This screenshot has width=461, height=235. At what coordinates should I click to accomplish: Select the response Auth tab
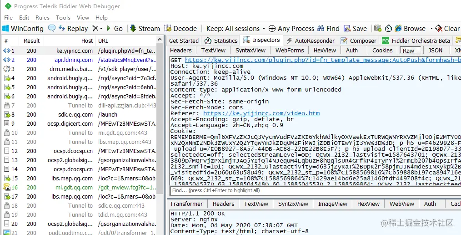430,204
